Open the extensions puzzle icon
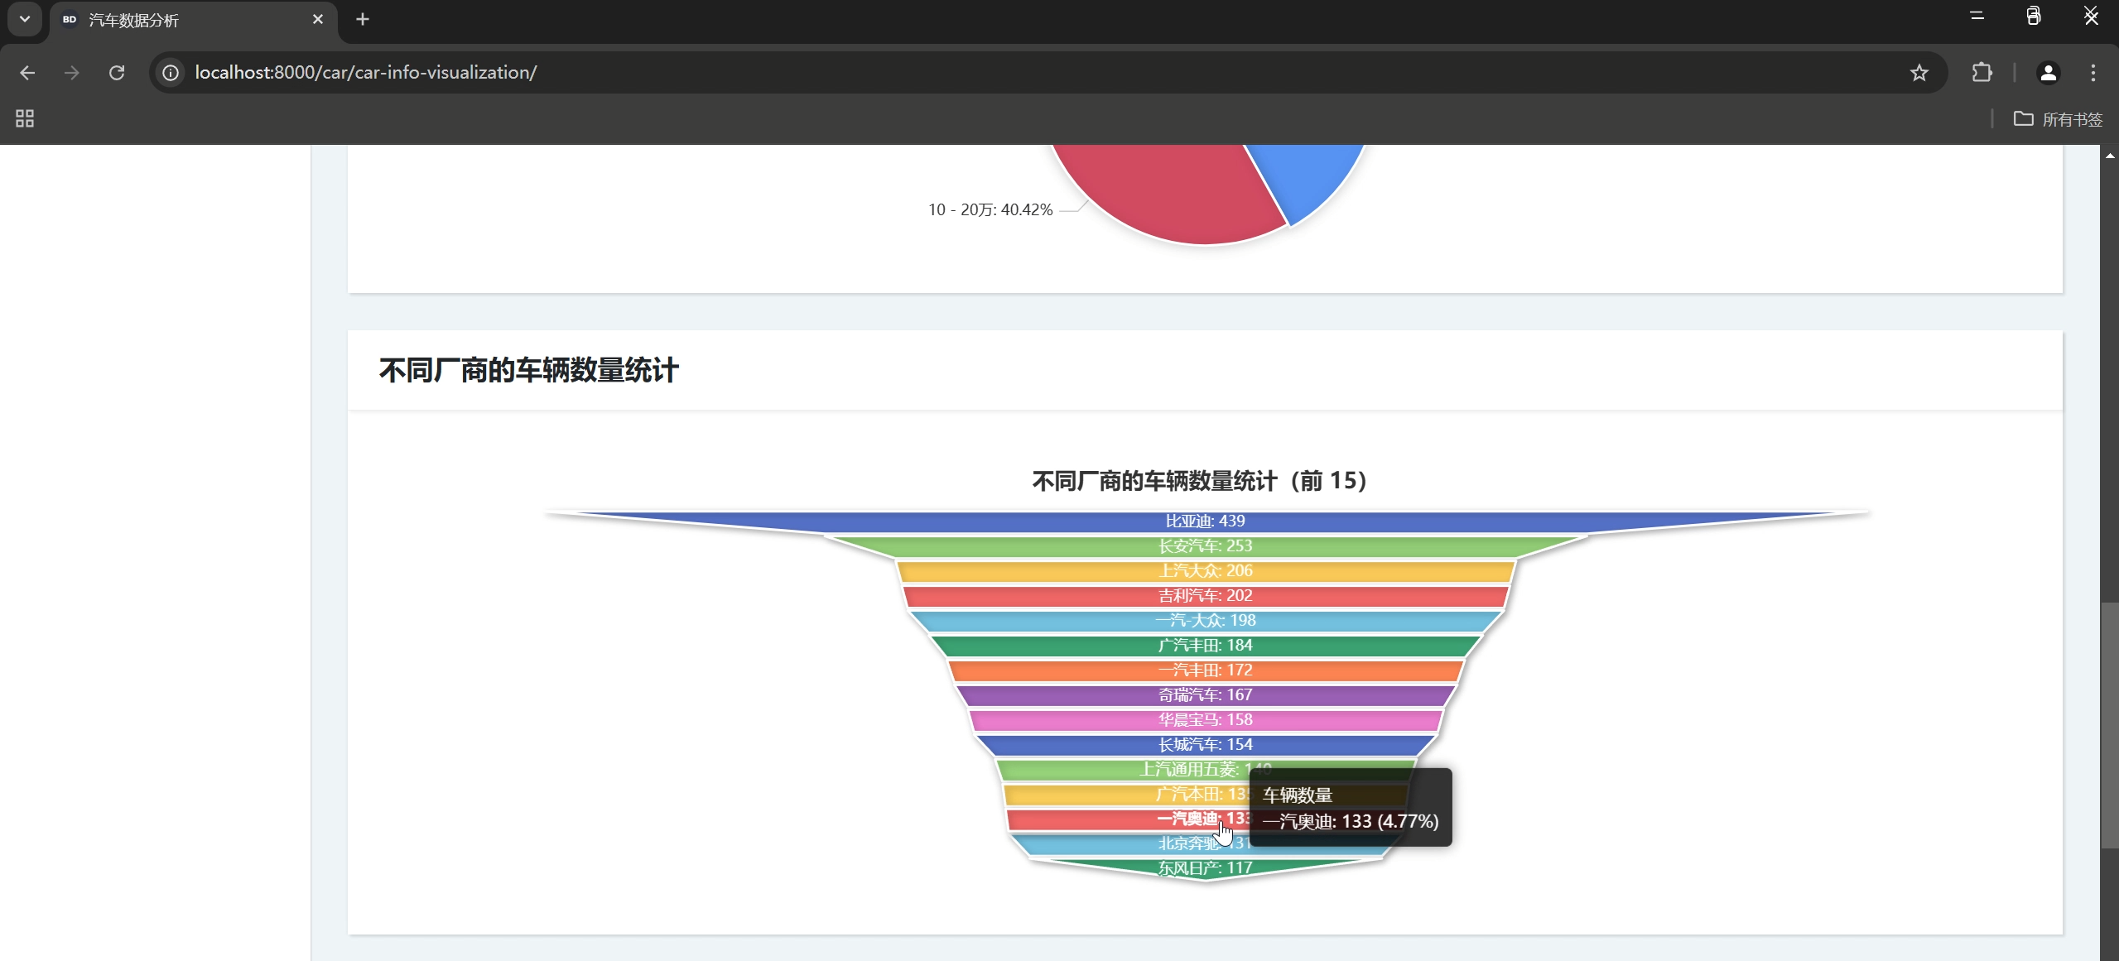The image size is (2119, 961). coord(1982,73)
